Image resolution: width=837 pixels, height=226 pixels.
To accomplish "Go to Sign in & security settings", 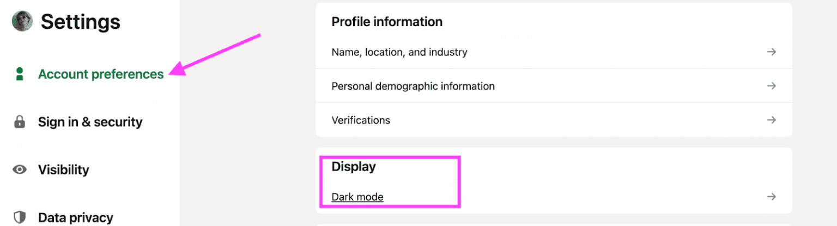I will pos(90,122).
